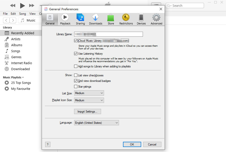Open the Sharing preferences tab

(x=80, y=19)
